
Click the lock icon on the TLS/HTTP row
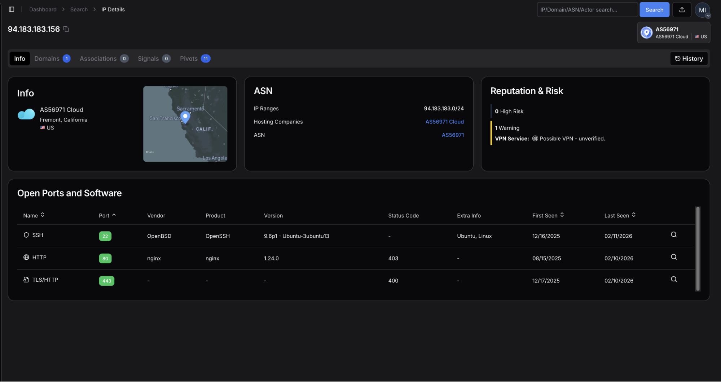pos(26,280)
